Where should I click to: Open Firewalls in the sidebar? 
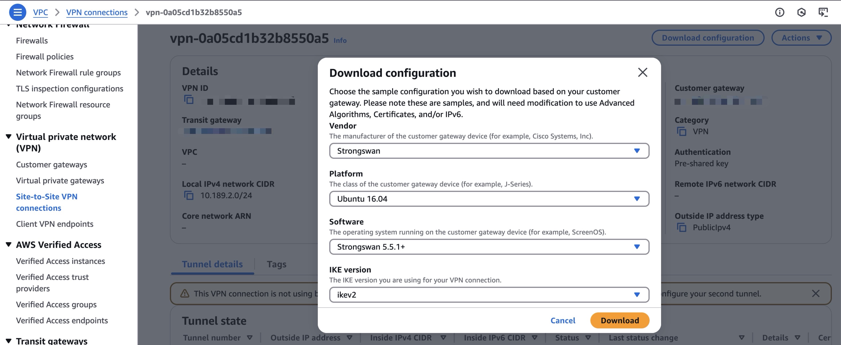click(x=32, y=41)
